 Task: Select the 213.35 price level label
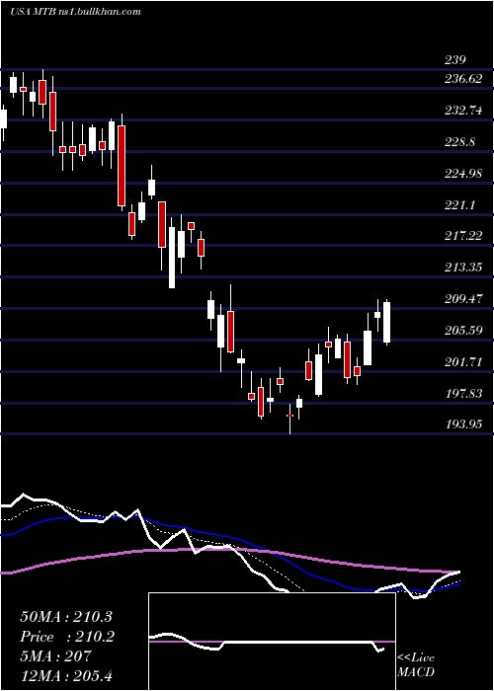tap(462, 268)
